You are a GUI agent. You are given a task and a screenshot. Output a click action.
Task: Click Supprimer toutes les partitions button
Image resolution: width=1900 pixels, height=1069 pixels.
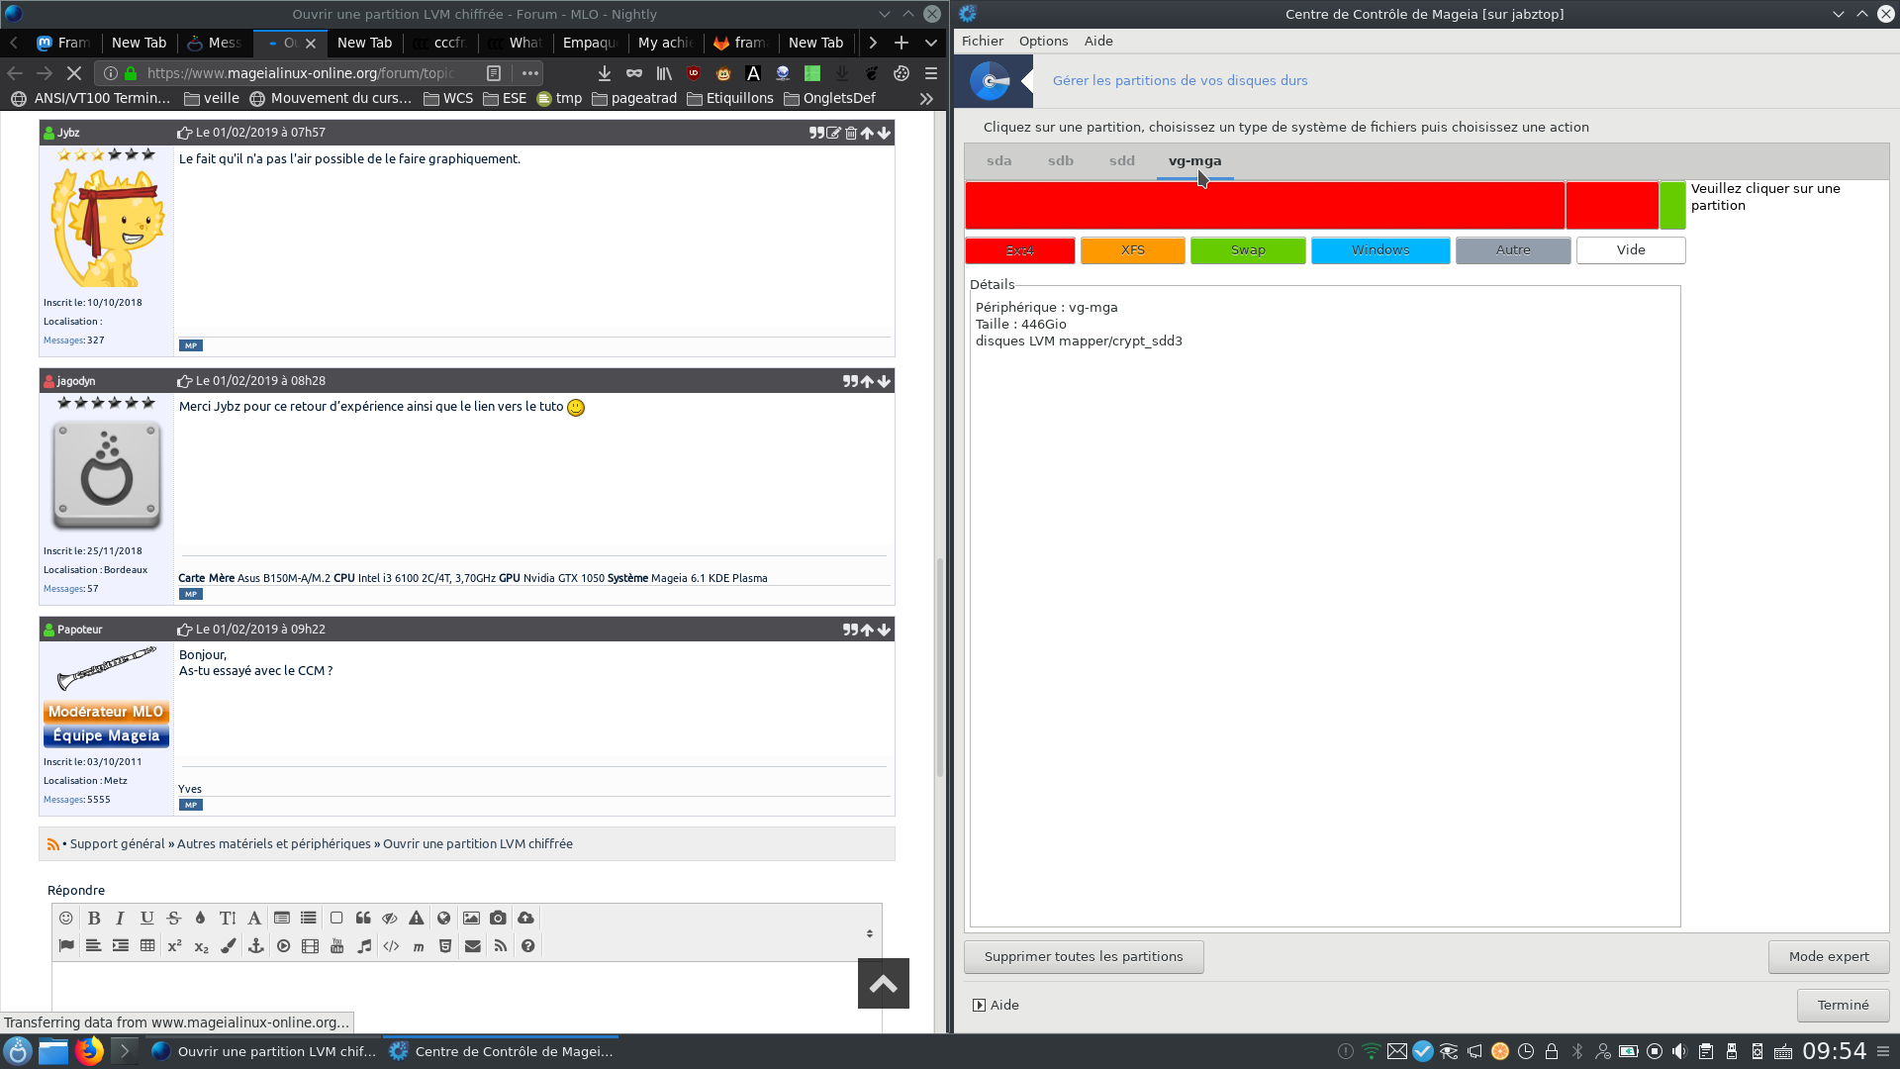pos(1084,956)
